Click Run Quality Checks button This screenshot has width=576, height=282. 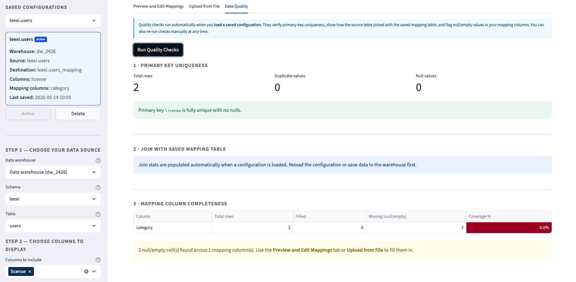pyautogui.click(x=158, y=50)
